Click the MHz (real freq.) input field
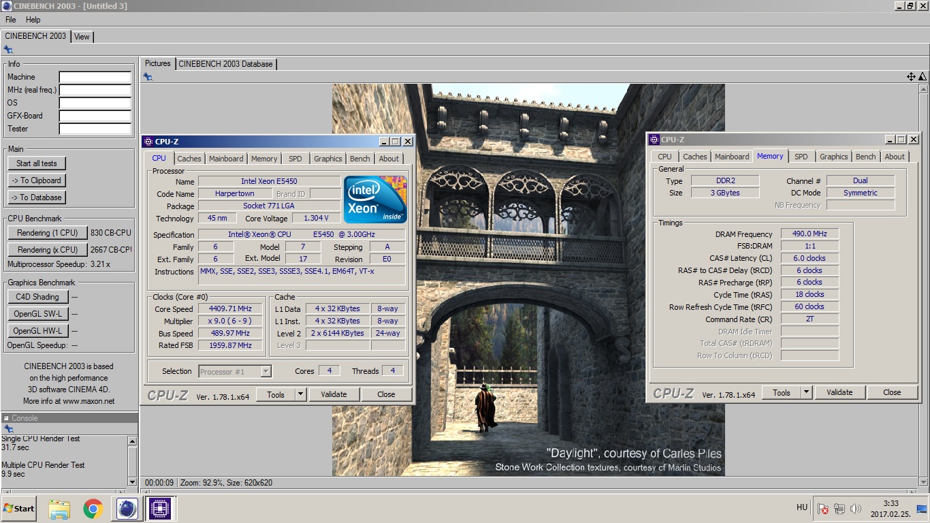930x523 pixels. click(95, 90)
